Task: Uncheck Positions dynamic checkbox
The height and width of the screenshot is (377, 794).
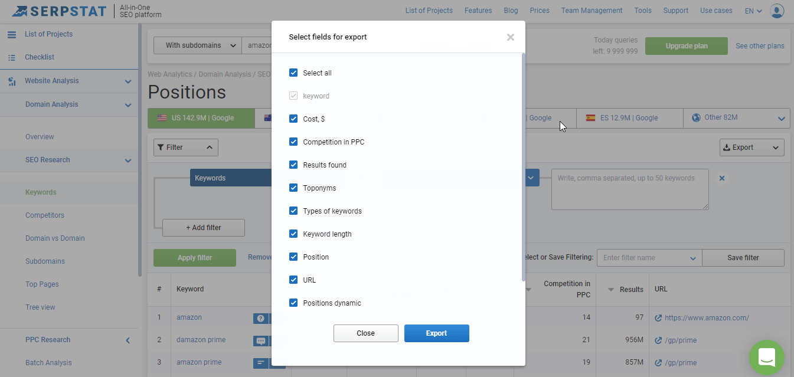Action: 293,303
